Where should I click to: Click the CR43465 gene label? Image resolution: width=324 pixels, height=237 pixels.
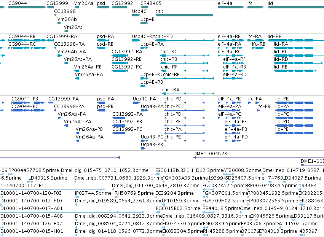151,3
